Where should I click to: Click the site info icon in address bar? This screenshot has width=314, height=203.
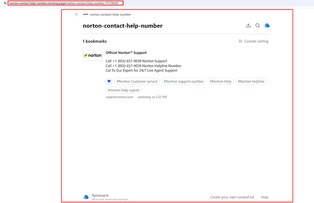point(5,3)
